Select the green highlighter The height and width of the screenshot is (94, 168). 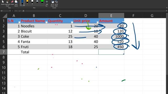coord(42,2)
